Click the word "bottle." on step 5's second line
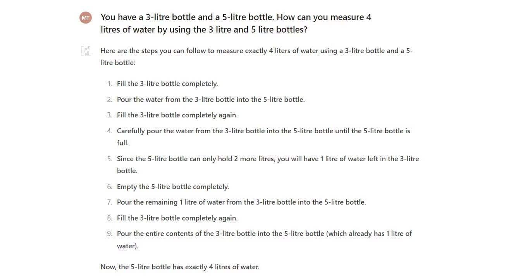 tap(127, 171)
